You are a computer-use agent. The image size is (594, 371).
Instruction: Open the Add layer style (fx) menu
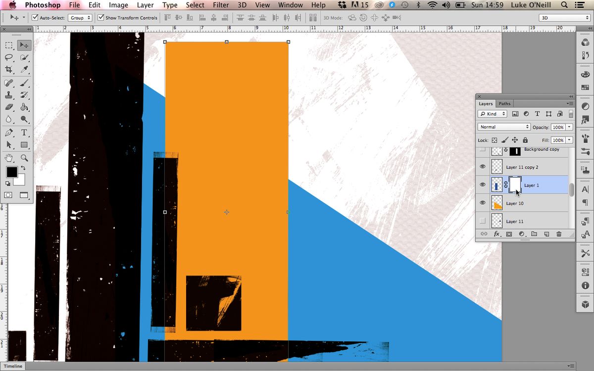click(497, 233)
